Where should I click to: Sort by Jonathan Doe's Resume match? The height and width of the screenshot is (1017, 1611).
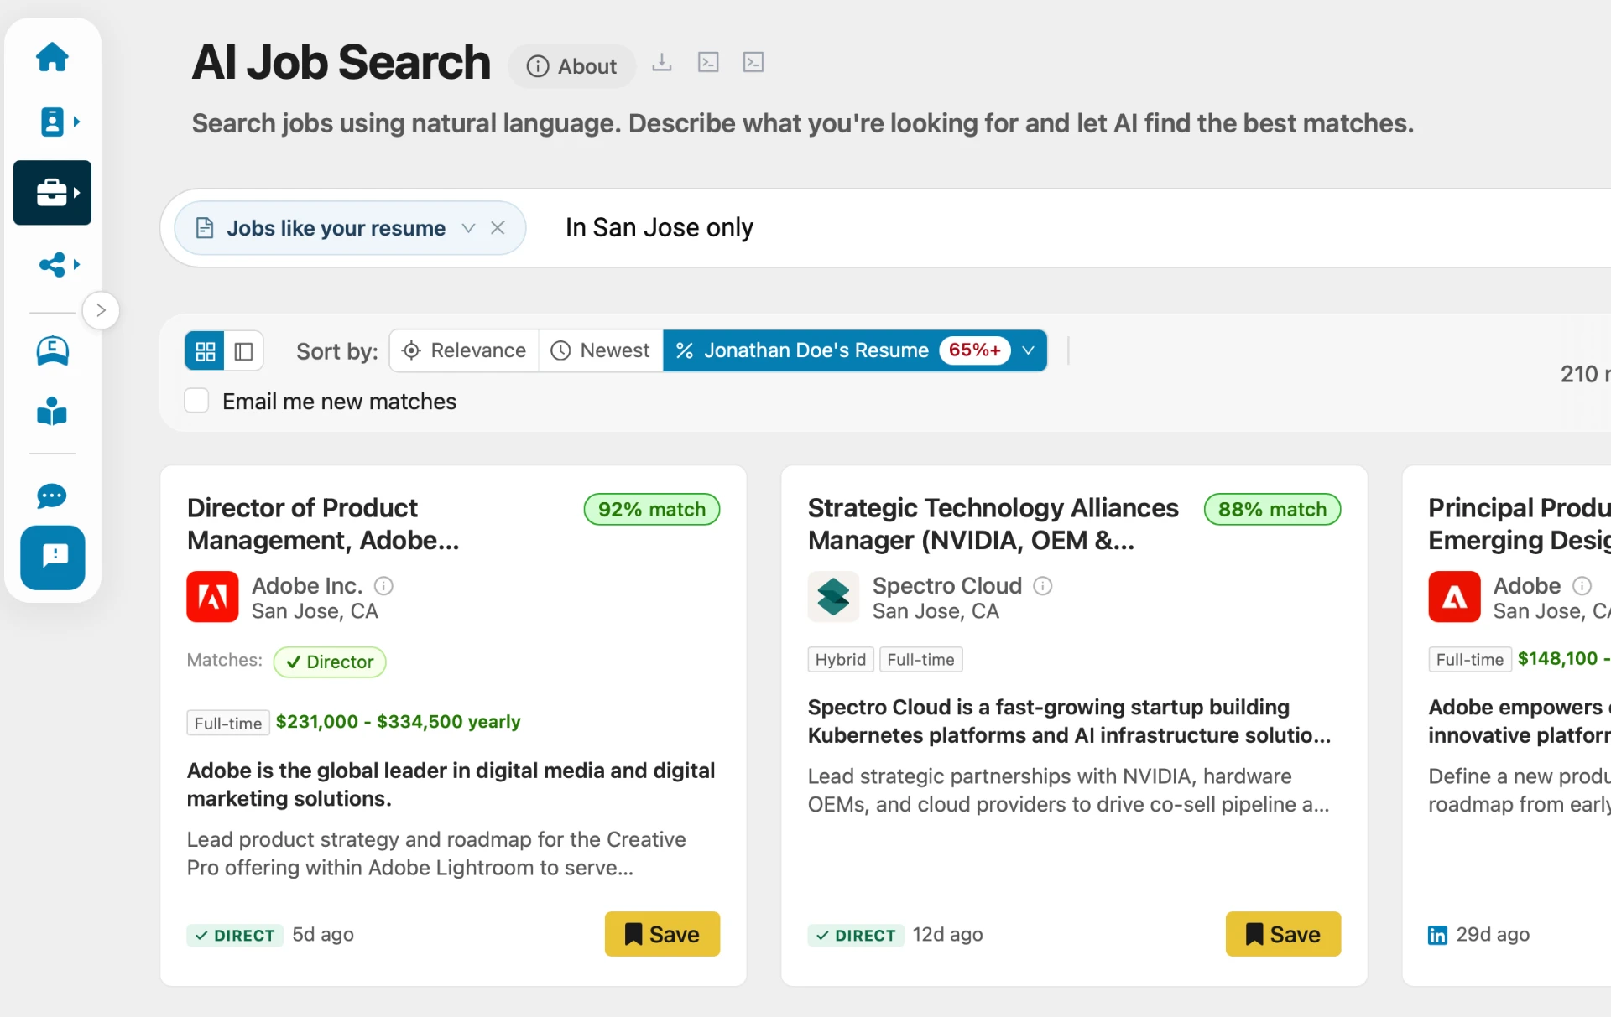pyautogui.click(x=816, y=350)
